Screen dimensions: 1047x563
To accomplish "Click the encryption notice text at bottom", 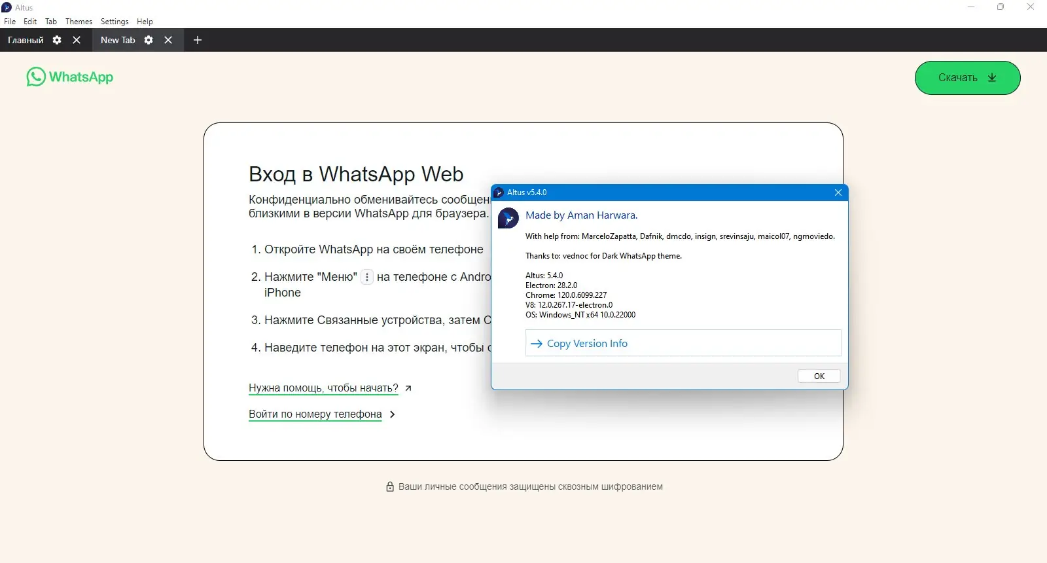I will tap(531, 486).
